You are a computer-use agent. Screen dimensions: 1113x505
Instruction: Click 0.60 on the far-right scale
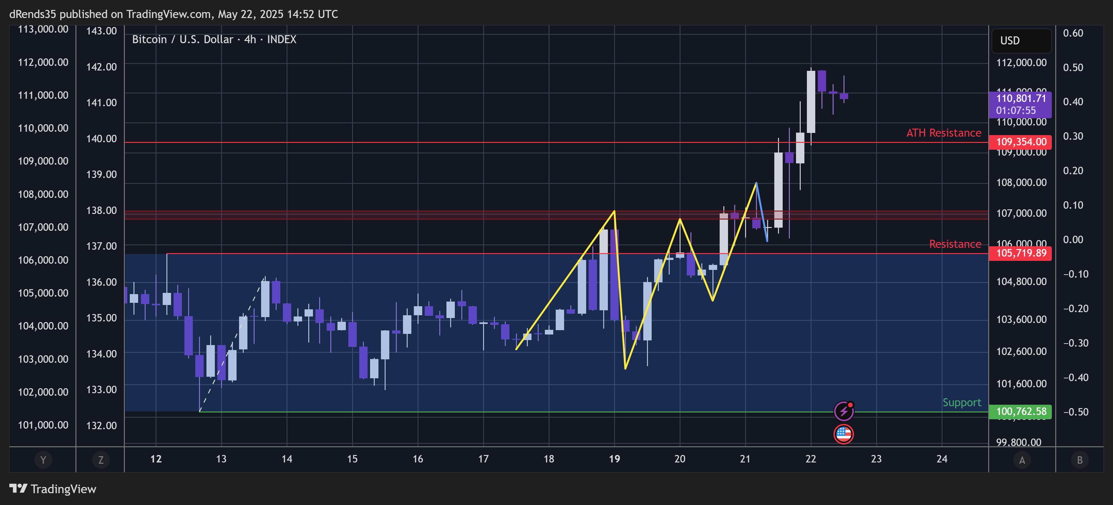[1073, 33]
